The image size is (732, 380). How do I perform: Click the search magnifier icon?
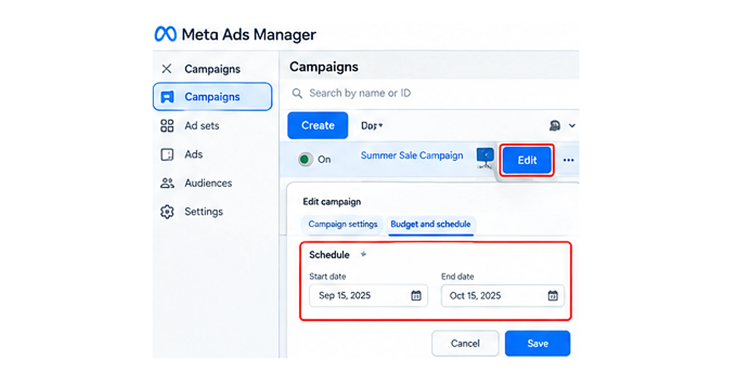coord(297,94)
